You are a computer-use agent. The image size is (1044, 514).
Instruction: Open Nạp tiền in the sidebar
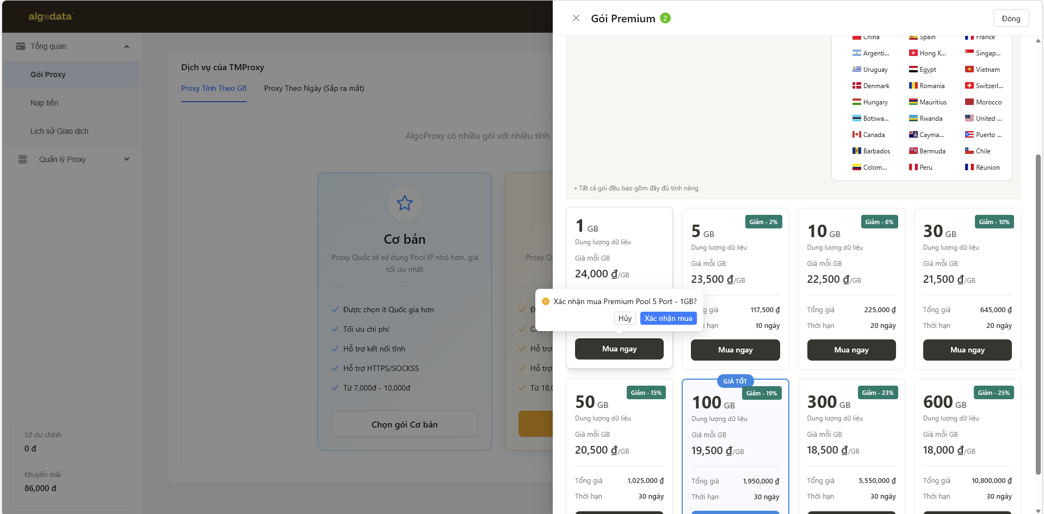point(44,103)
